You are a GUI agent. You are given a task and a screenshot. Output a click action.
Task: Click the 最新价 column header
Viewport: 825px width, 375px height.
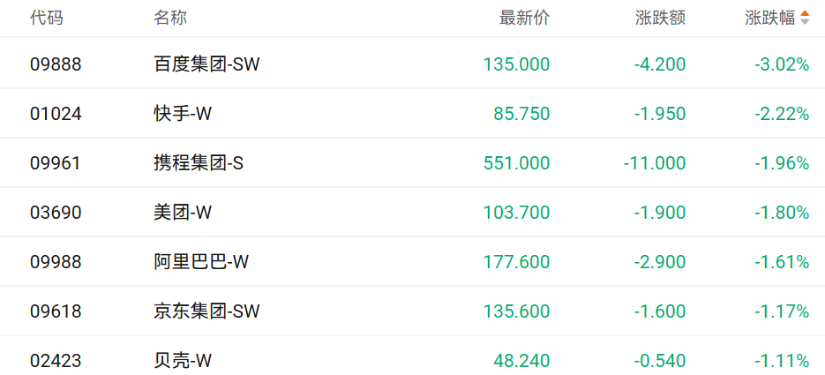point(524,18)
